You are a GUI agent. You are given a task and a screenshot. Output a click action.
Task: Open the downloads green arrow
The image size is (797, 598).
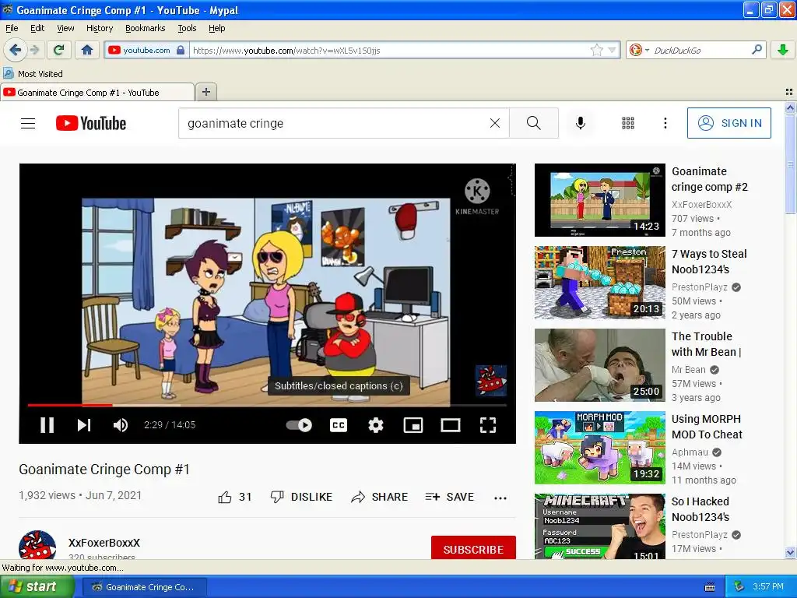[x=783, y=50]
